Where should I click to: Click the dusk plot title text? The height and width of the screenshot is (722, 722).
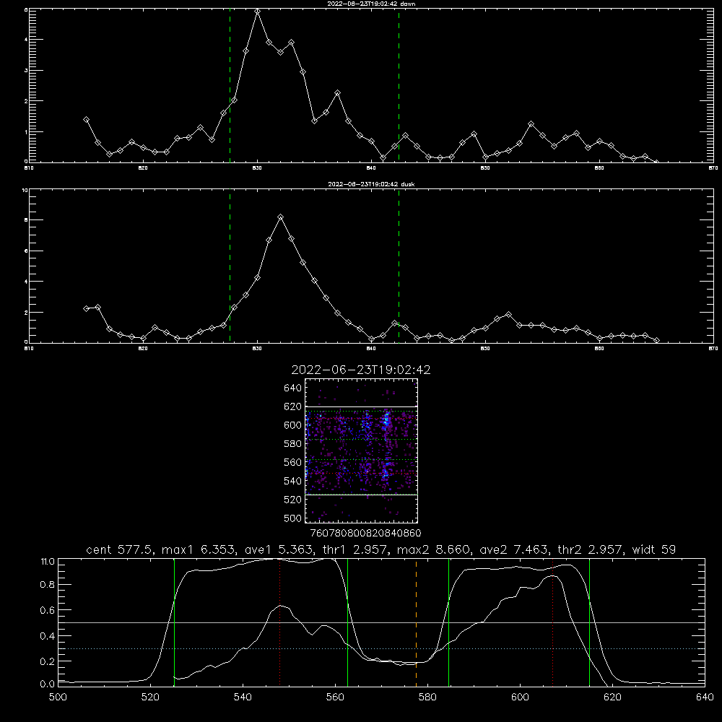click(371, 184)
